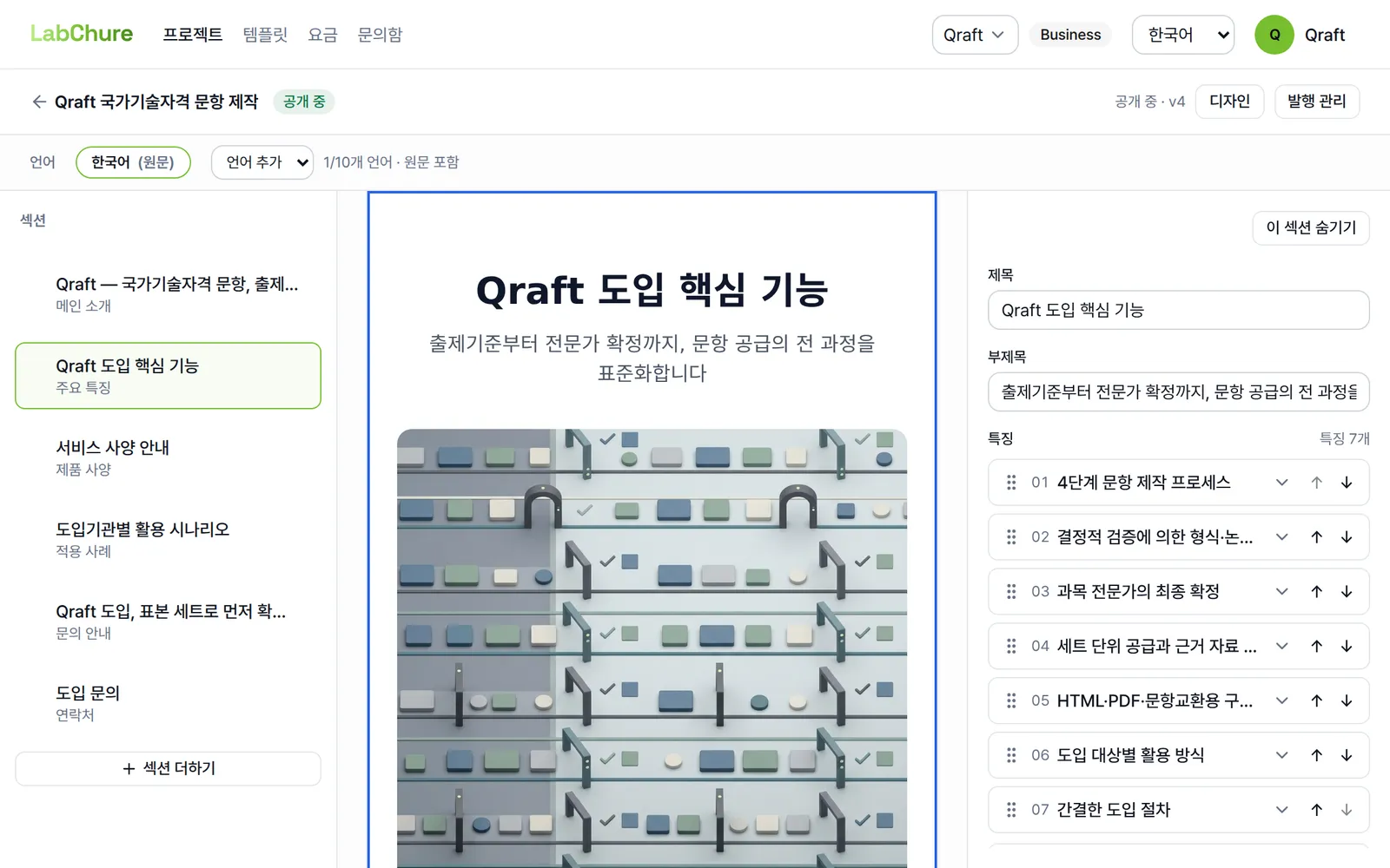This screenshot has height=868, width=1390.
Task: Open the 템플릿 nav menu
Action: click(265, 35)
